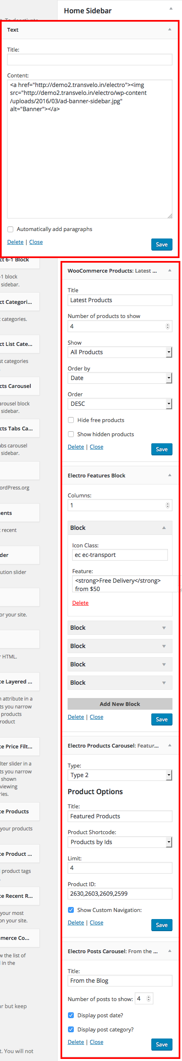The image size is (182, 1061).
Task: Enable Automatically add paragraphs checkbox
Action: point(10,229)
